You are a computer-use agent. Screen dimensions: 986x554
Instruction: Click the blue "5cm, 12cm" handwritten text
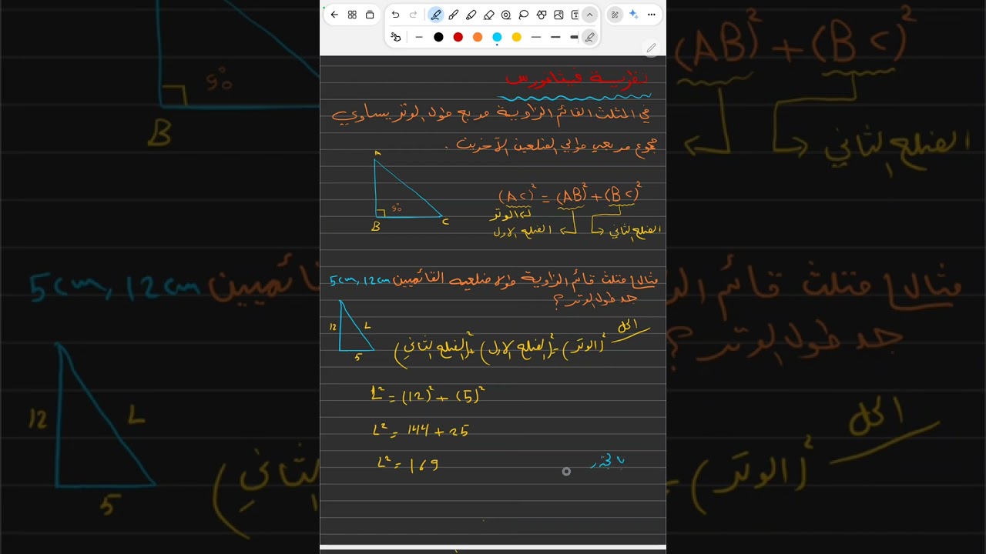(x=359, y=281)
